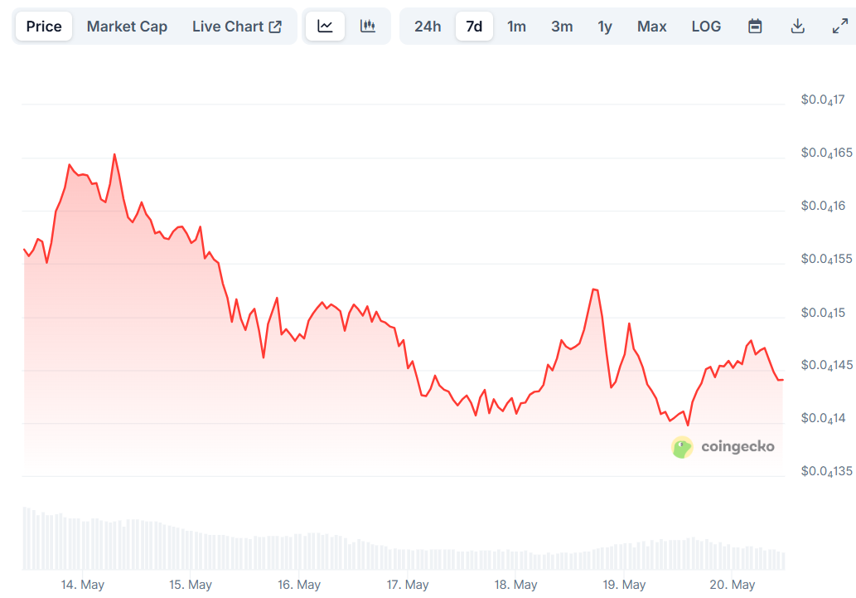Image resolution: width=856 pixels, height=598 pixels.
Task: Click the $0.0₄14 price axis label
Action: 823,418
